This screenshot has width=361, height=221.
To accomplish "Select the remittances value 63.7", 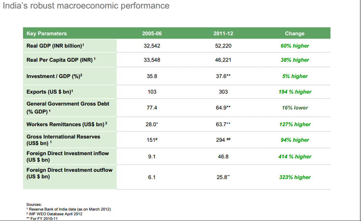I will [x=223, y=124].
